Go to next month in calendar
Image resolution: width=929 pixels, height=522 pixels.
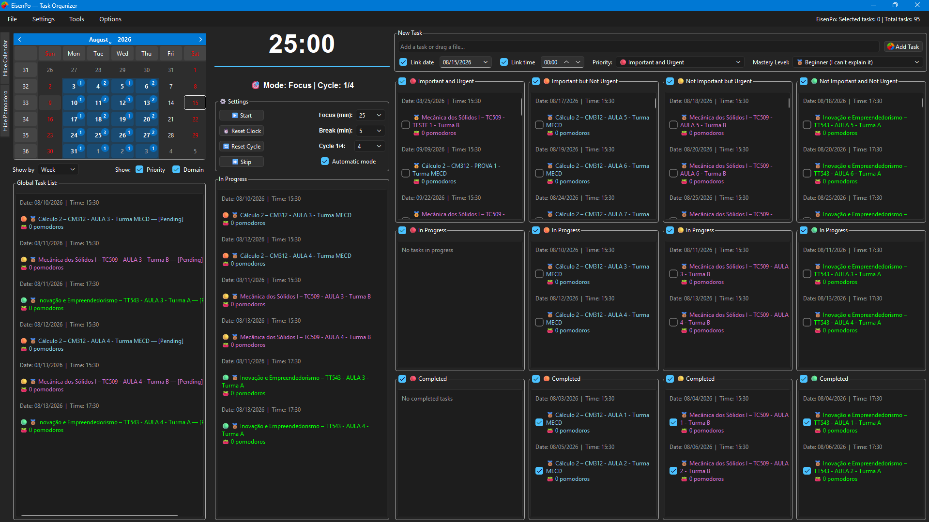(200, 40)
